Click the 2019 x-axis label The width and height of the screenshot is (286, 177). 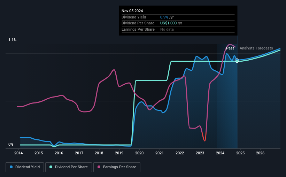tap(119, 153)
